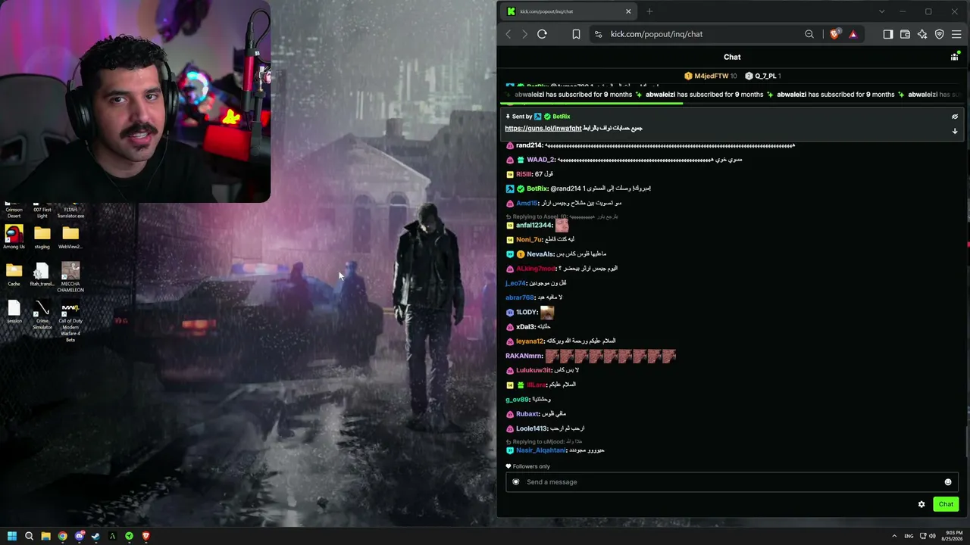Open ENG language switcher in tray
The height and width of the screenshot is (545, 970).
click(x=909, y=536)
